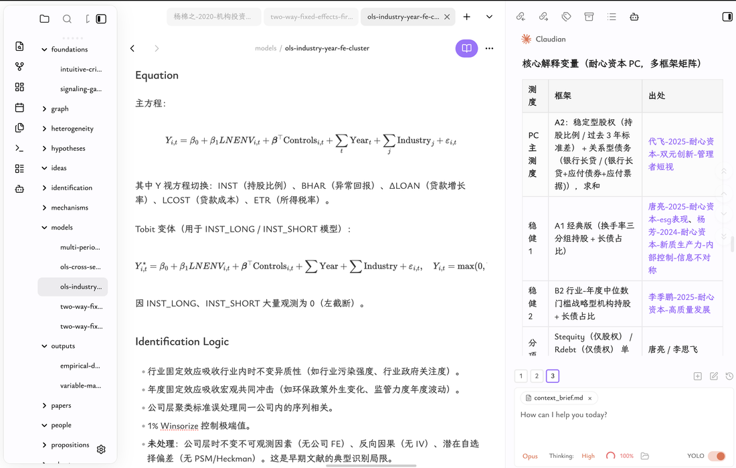Show the backlinks panel icon
The width and height of the screenshot is (736, 468).
point(521,17)
